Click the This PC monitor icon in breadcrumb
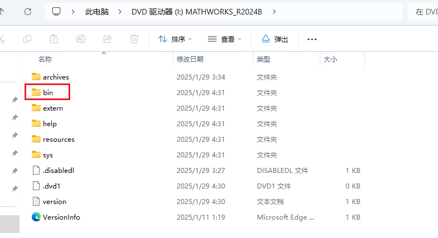 56,12
